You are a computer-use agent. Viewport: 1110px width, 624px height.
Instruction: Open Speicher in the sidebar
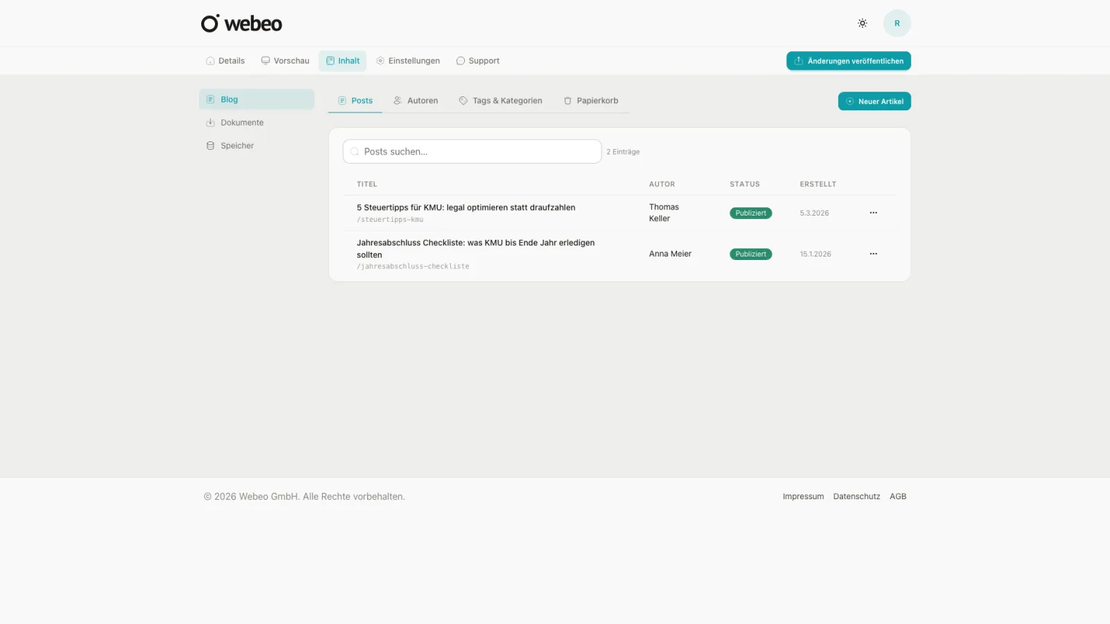pos(257,146)
